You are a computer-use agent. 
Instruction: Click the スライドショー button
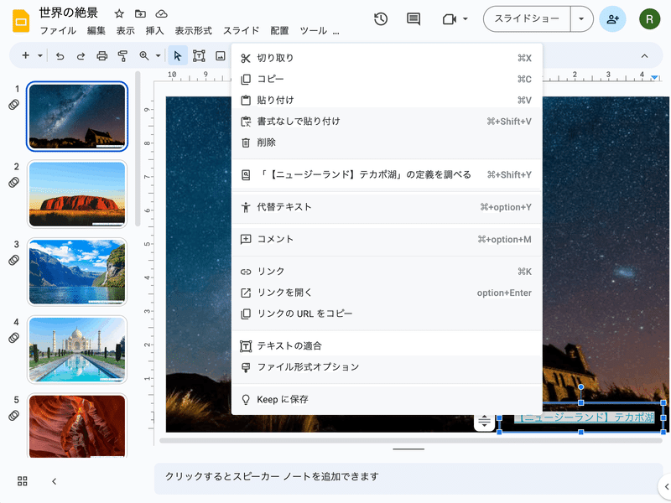click(527, 18)
